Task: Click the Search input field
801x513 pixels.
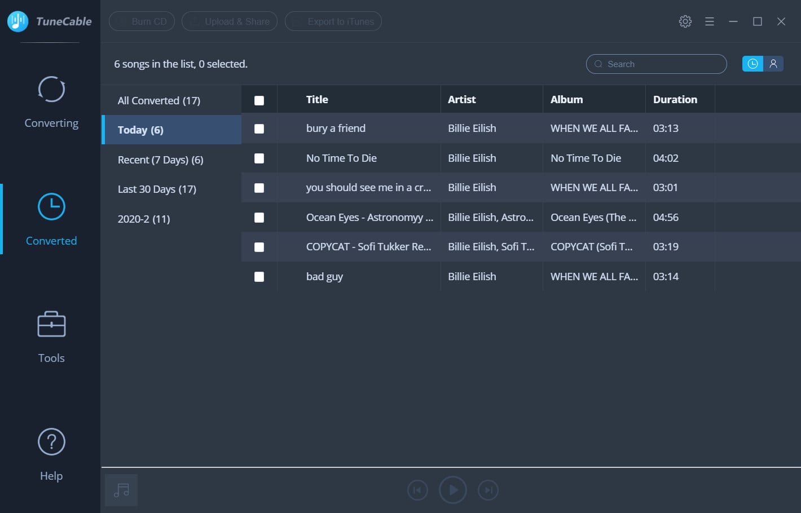Action: pos(657,64)
